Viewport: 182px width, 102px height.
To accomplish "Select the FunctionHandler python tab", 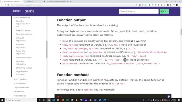I will (12, 2).
